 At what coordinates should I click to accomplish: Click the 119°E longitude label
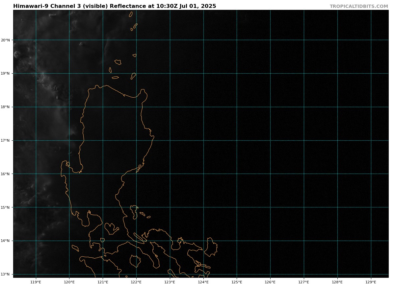tap(36, 282)
